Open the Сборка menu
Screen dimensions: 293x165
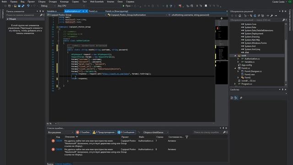42,1
